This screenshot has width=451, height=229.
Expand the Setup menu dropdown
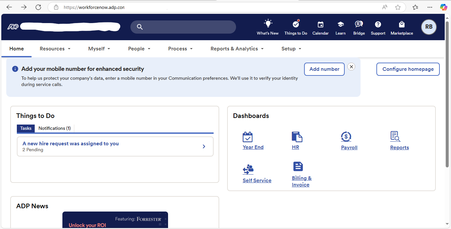tap(291, 49)
